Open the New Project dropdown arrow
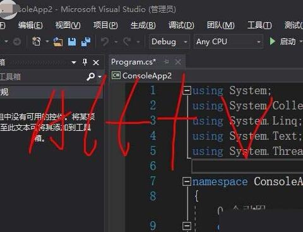Screen dimensions: 303x232 click(x=47, y=42)
